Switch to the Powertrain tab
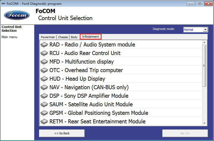Viewport: 214px width, 141px height. (48, 37)
